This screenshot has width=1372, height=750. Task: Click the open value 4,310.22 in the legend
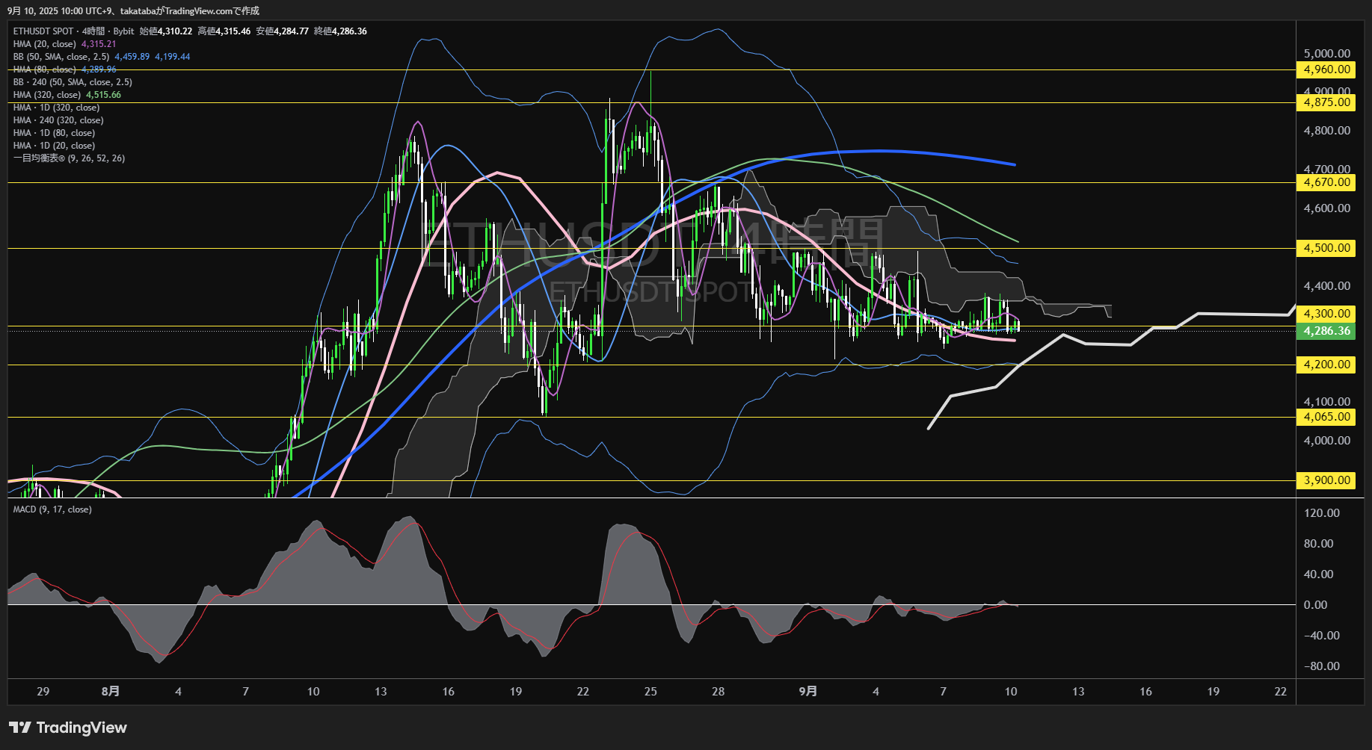point(175,31)
